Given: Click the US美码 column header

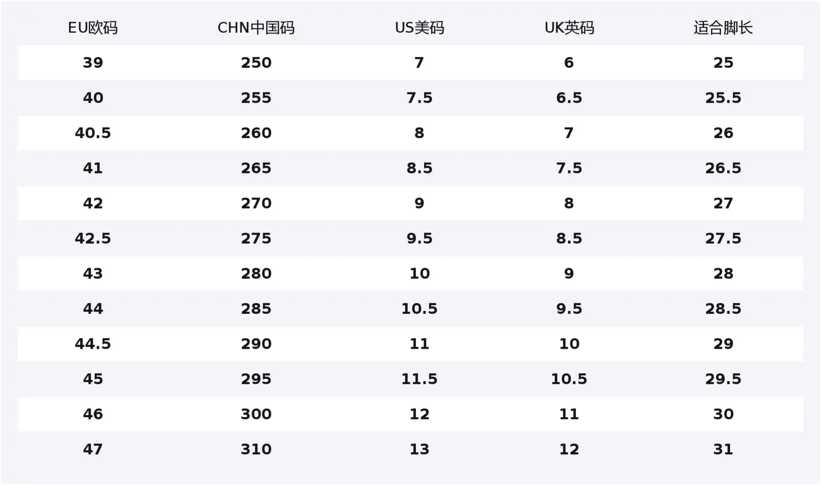Looking at the screenshot, I should [420, 28].
